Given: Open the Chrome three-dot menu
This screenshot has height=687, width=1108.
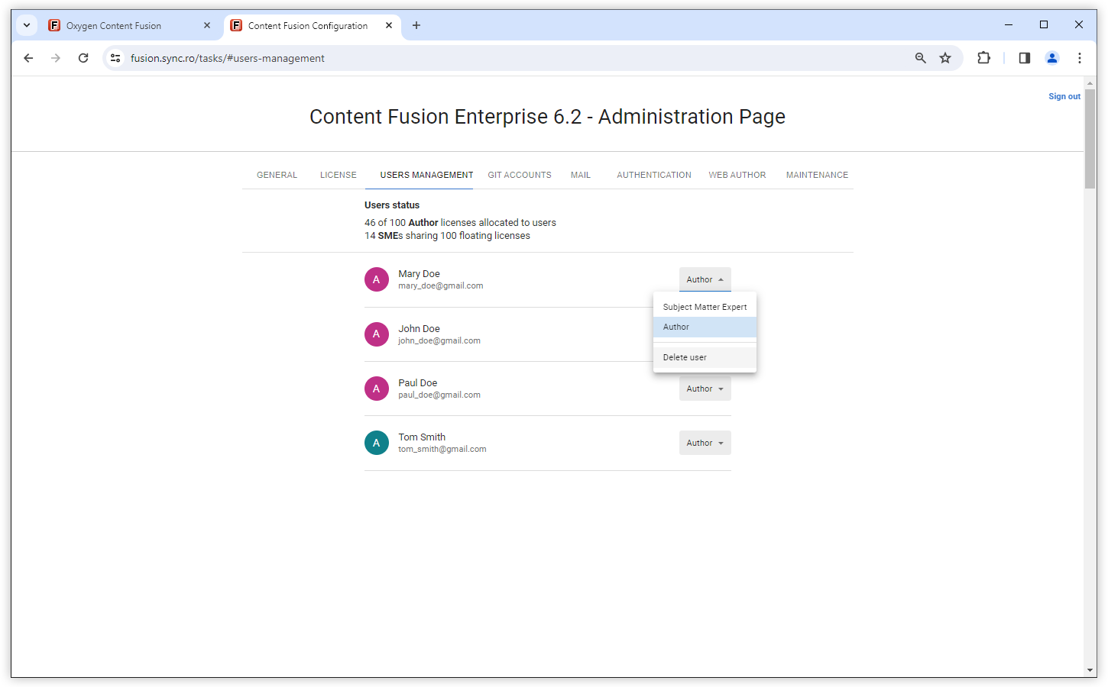Looking at the screenshot, I should (1080, 58).
